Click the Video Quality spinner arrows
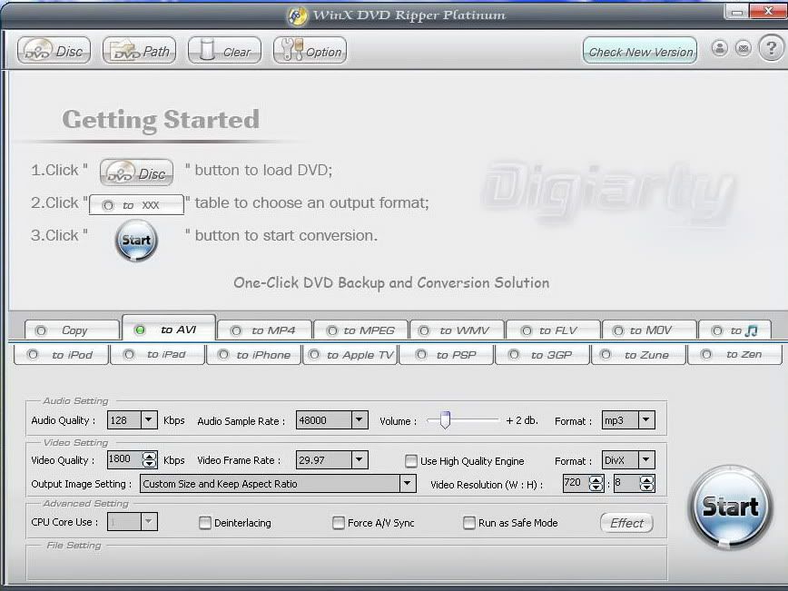788x591 pixels. coord(149,460)
